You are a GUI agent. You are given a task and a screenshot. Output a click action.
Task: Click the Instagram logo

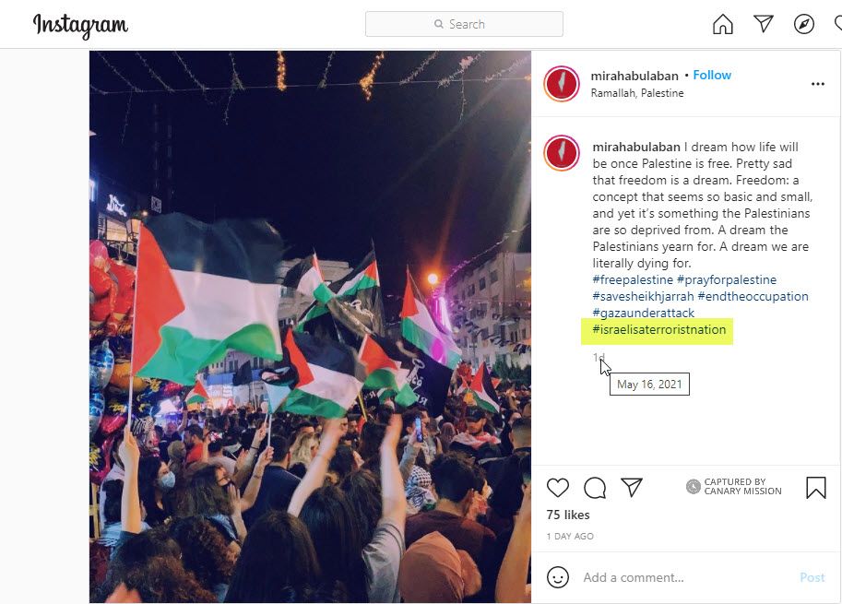coord(80,25)
